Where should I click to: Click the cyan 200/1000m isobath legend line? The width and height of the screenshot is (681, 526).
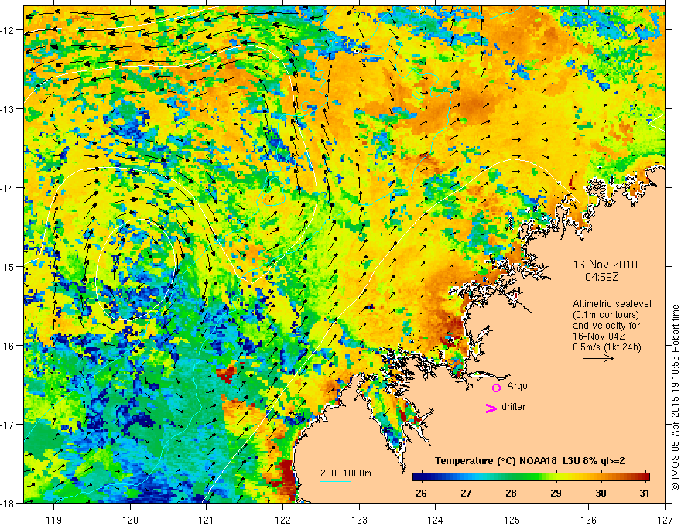(336, 481)
